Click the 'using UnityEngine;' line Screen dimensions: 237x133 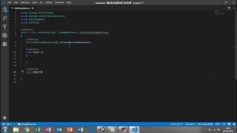tap(33, 19)
